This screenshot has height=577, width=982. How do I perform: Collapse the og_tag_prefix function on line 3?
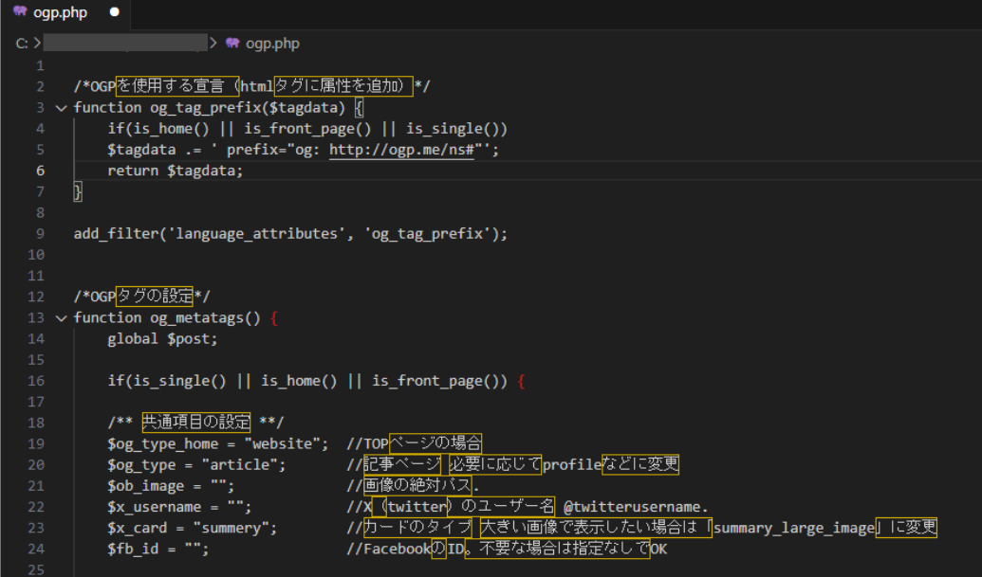[61, 107]
